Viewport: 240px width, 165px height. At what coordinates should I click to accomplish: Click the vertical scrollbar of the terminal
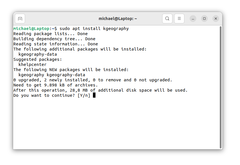pos(220,86)
